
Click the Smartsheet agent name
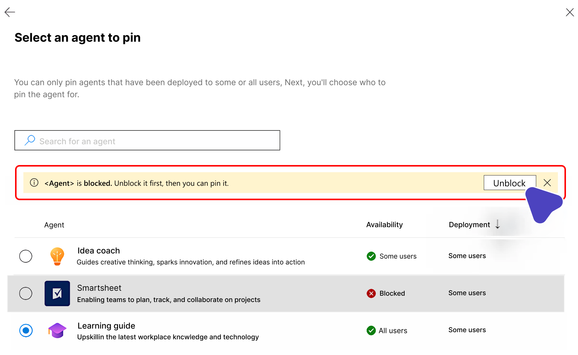pyautogui.click(x=99, y=288)
